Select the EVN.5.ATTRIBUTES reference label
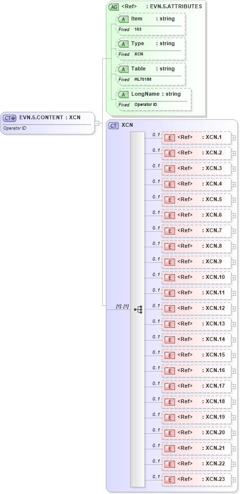240x494 pixels. tap(161, 6)
